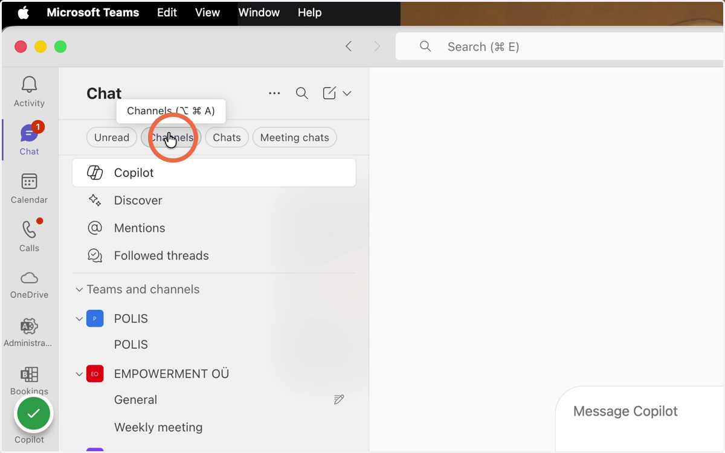
Task: Filter by Unread chats
Action: coord(112,138)
